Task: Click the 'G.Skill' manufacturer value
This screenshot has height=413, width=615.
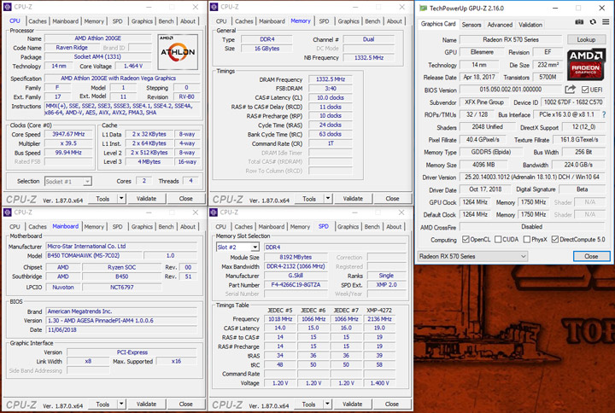Action: pos(296,276)
